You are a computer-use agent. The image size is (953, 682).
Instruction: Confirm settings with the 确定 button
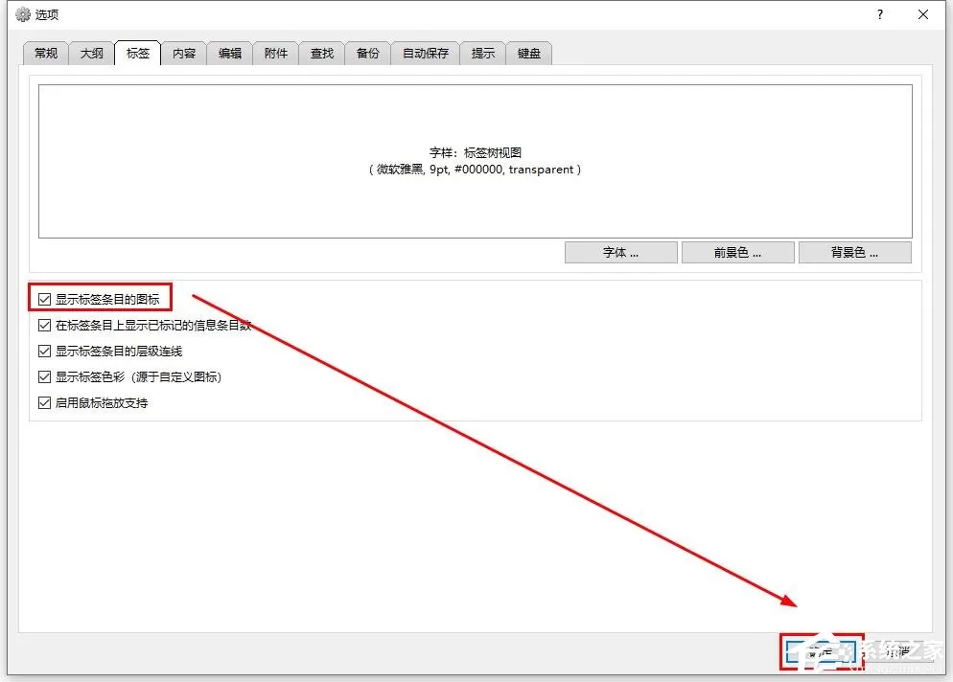click(x=821, y=652)
